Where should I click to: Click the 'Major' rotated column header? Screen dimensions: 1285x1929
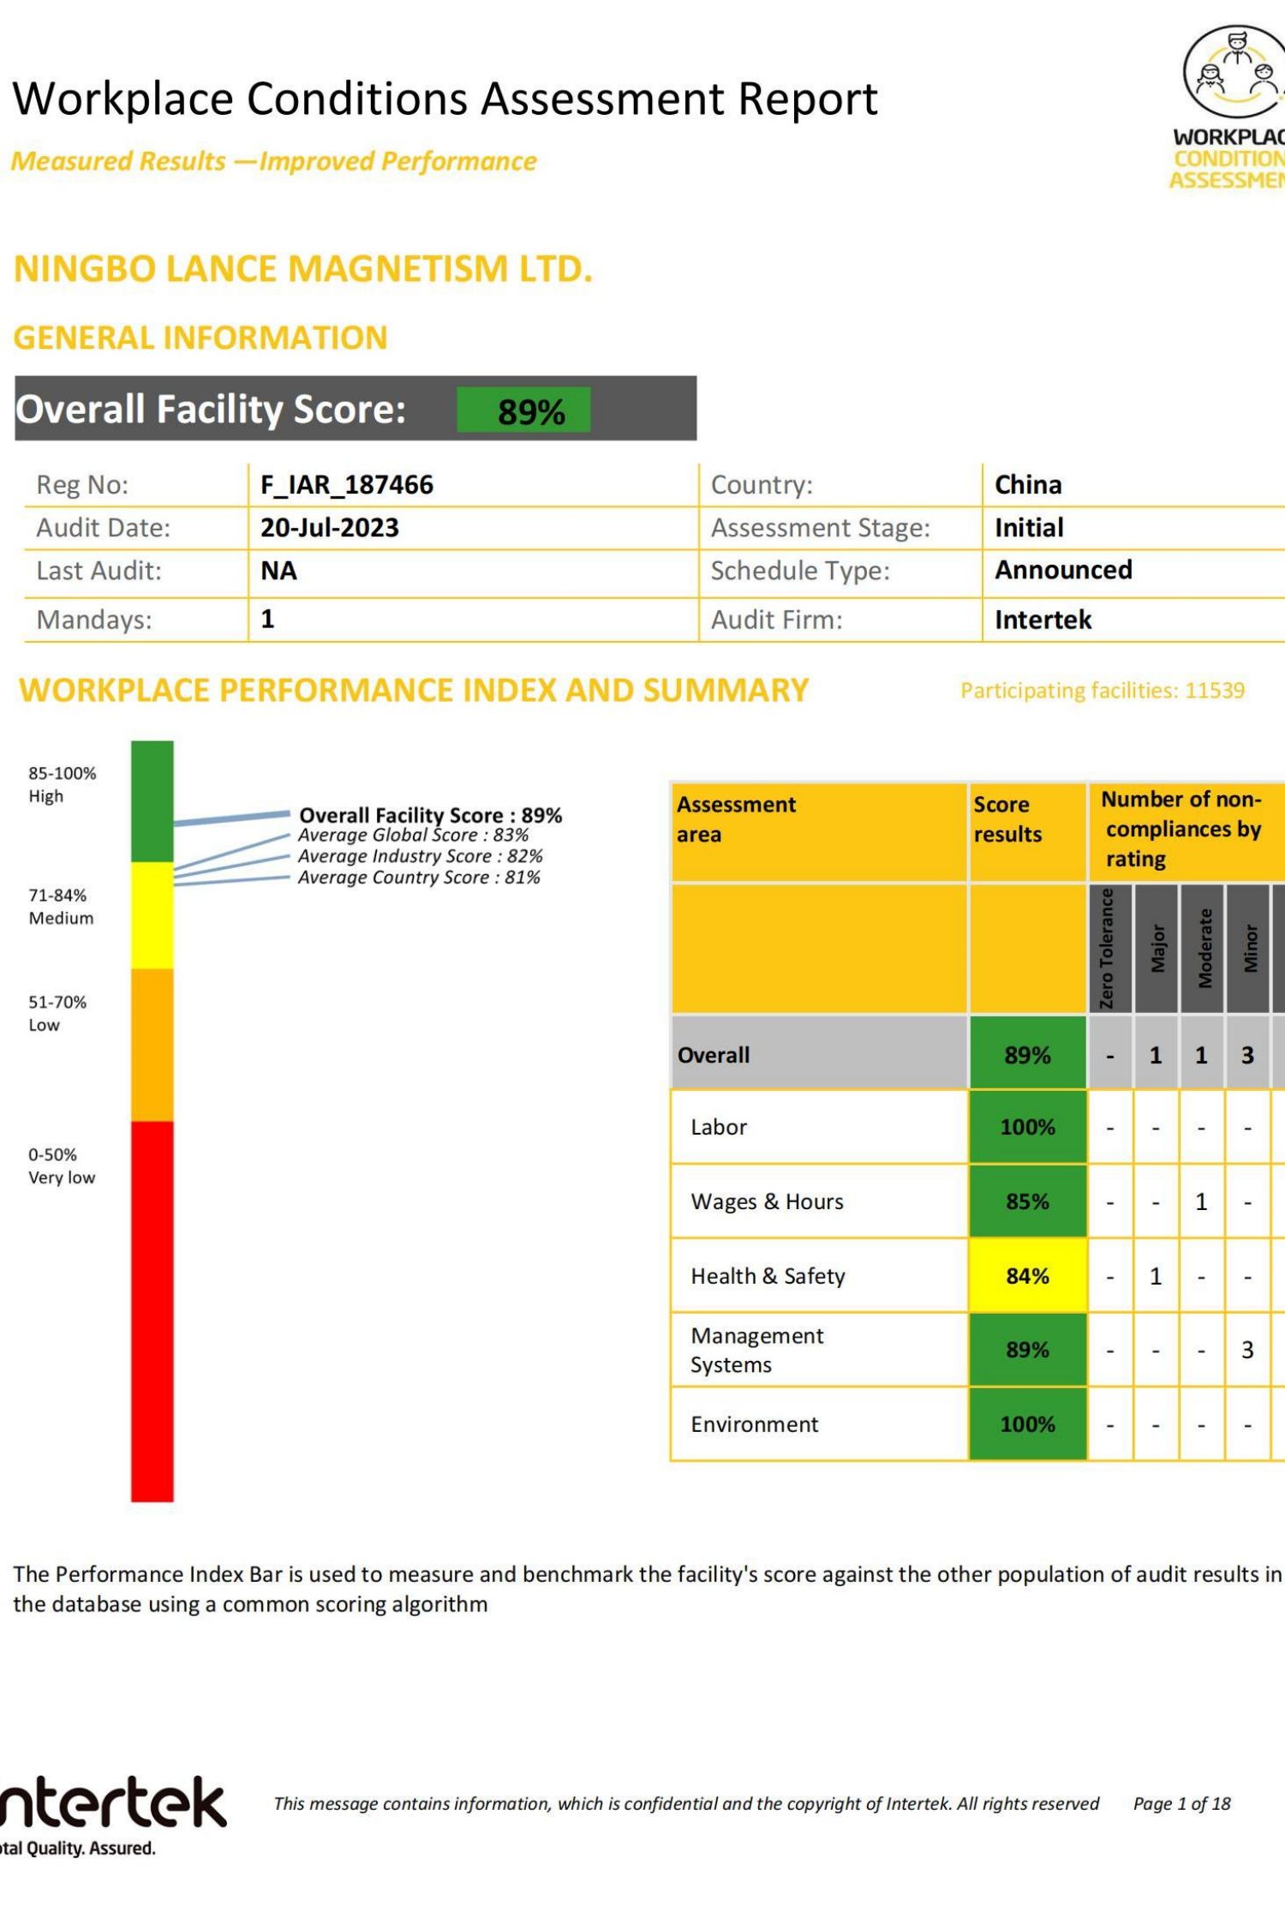(x=1157, y=949)
